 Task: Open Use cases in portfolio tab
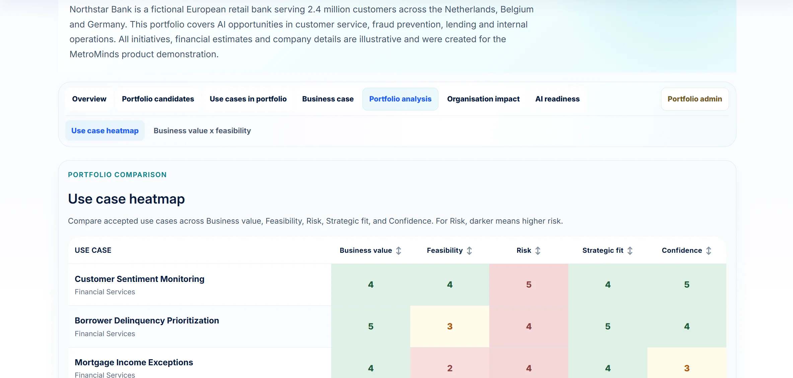tap(248, 99)
